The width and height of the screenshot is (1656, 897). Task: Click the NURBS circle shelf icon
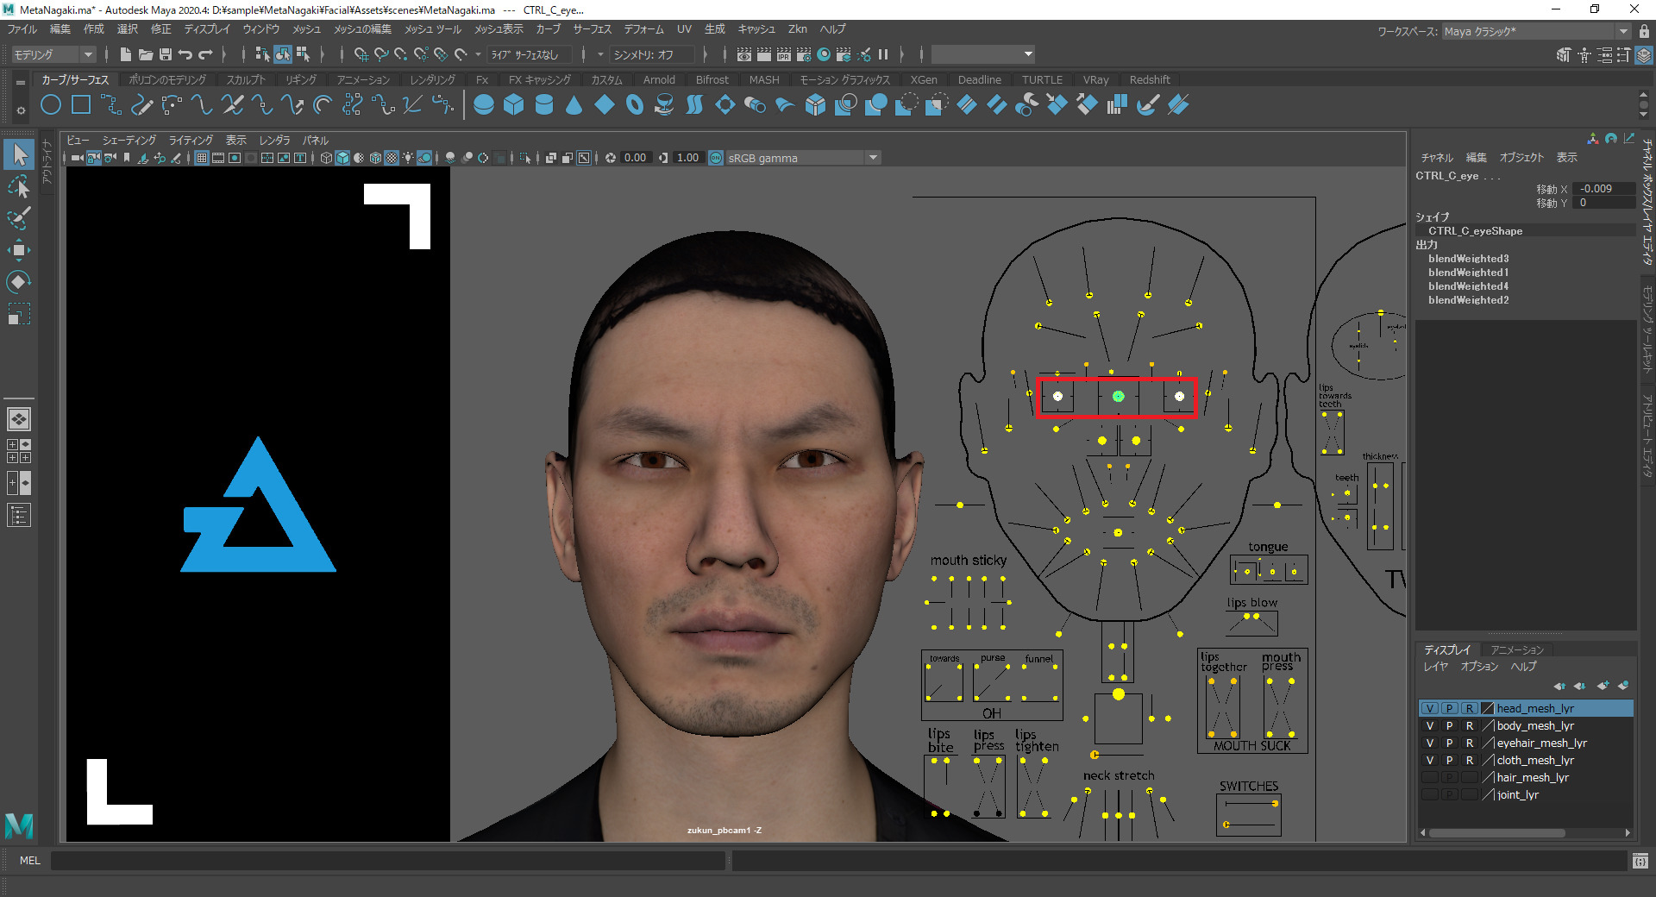coord(51,105)
